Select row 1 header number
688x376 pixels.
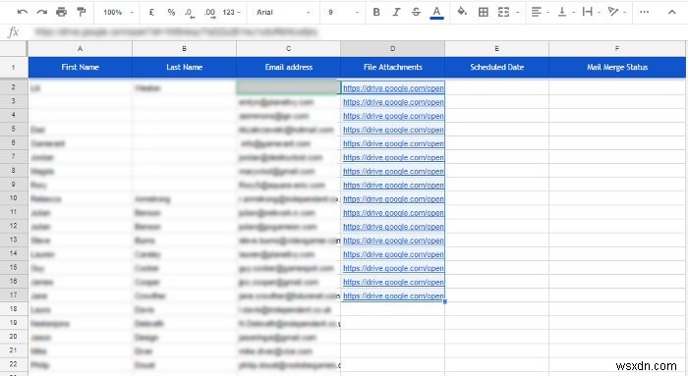(14, 67)
